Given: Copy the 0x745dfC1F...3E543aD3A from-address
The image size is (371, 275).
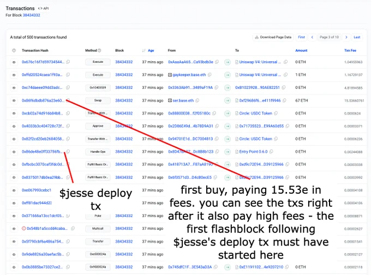Looking at the screenshot, I should tap(216, 267).
